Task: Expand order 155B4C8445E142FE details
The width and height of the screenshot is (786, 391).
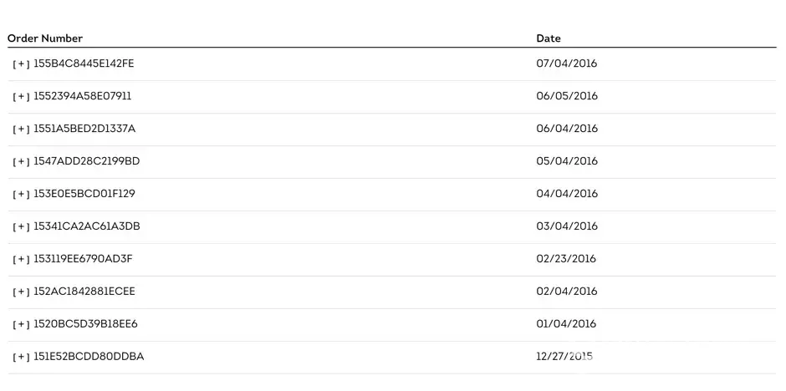Action: (x=21, y=64)
